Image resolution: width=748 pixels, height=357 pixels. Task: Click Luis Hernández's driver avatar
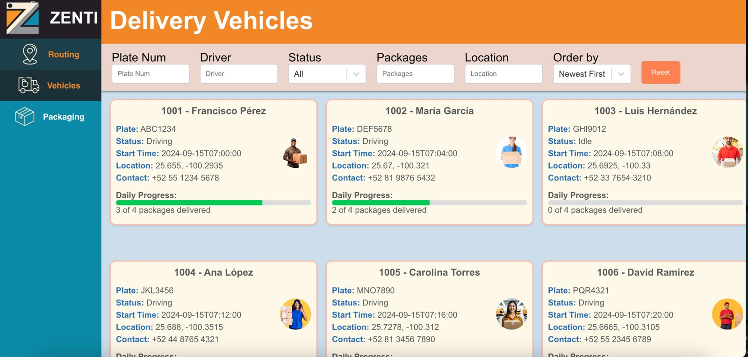727,152
